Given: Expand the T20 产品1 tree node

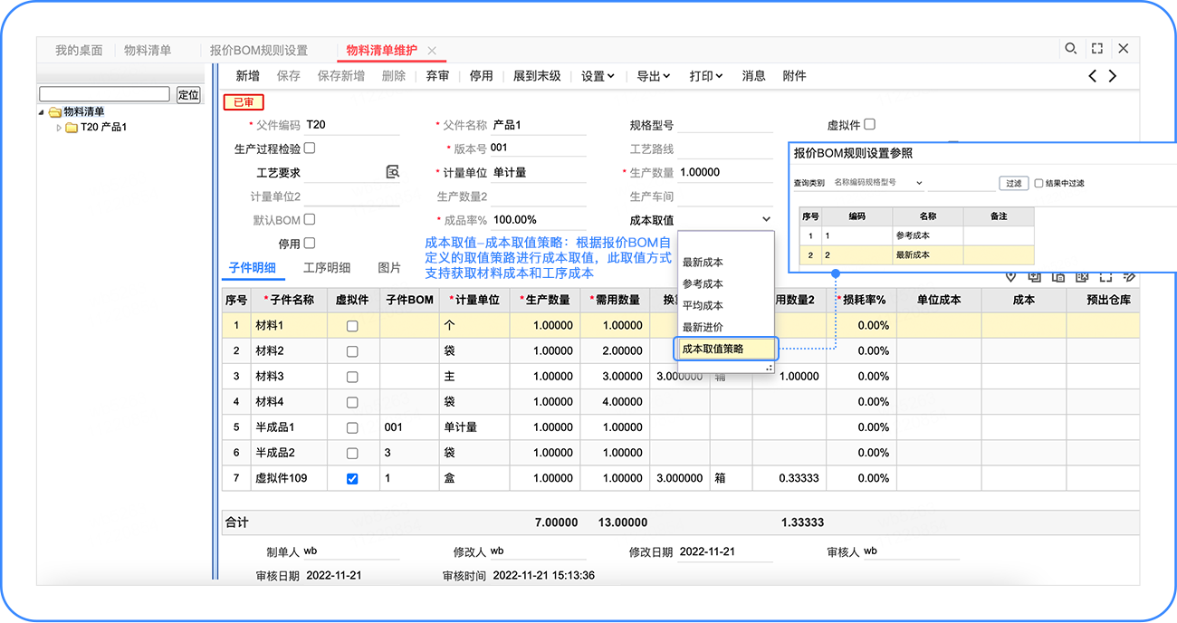Looking at the screenshot, I should coord(60,128).
